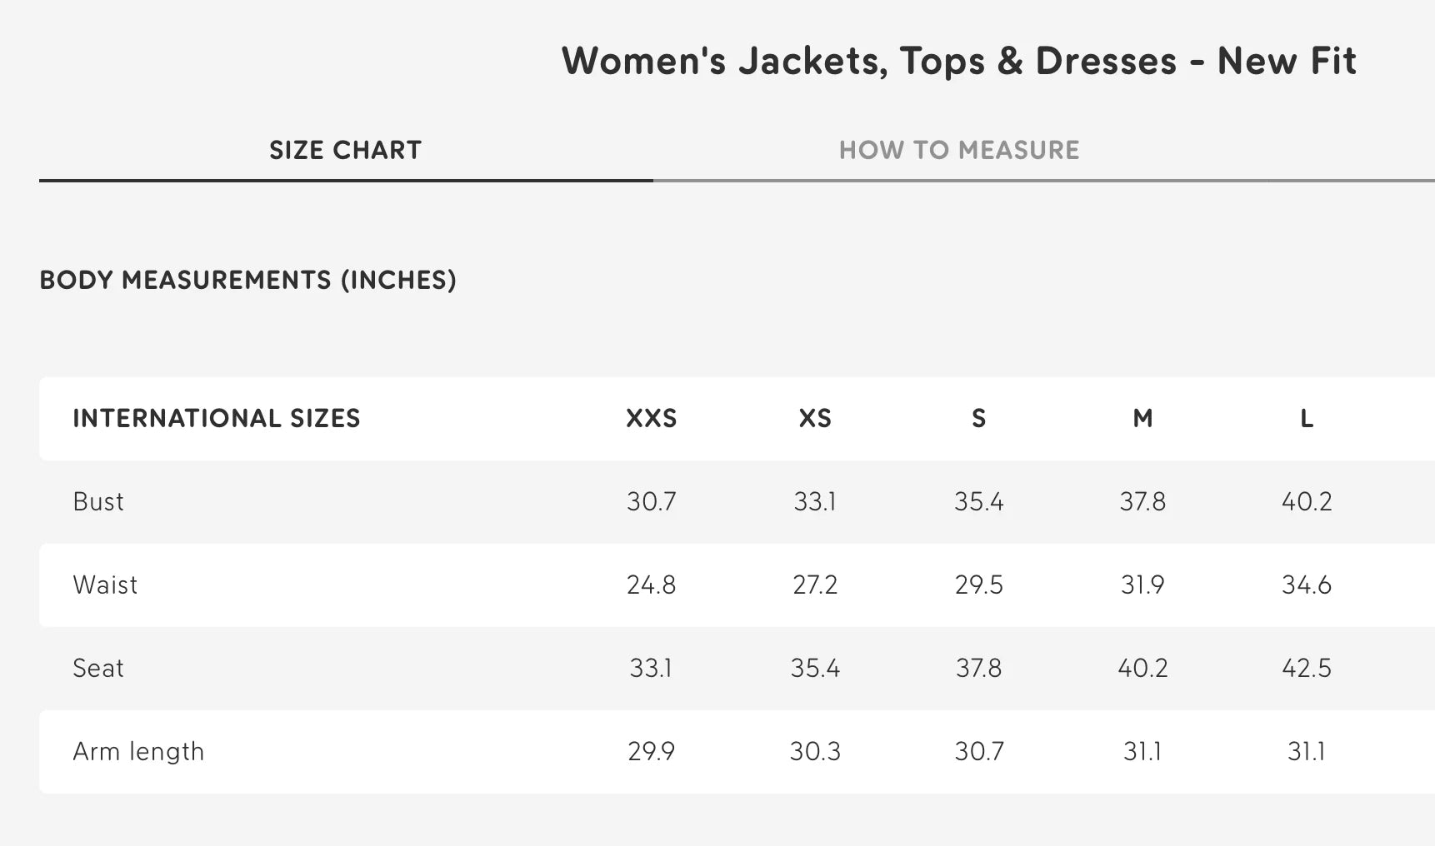The height and width of the screenshot is (846, 1435).
Task: Click the Waist row label
Action: click(x=105, y=585)
